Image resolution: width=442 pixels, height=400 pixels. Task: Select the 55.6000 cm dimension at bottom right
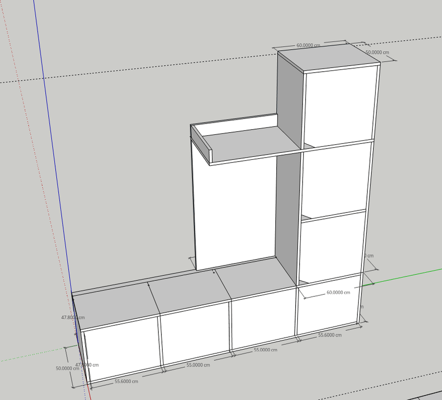[330, 335]
